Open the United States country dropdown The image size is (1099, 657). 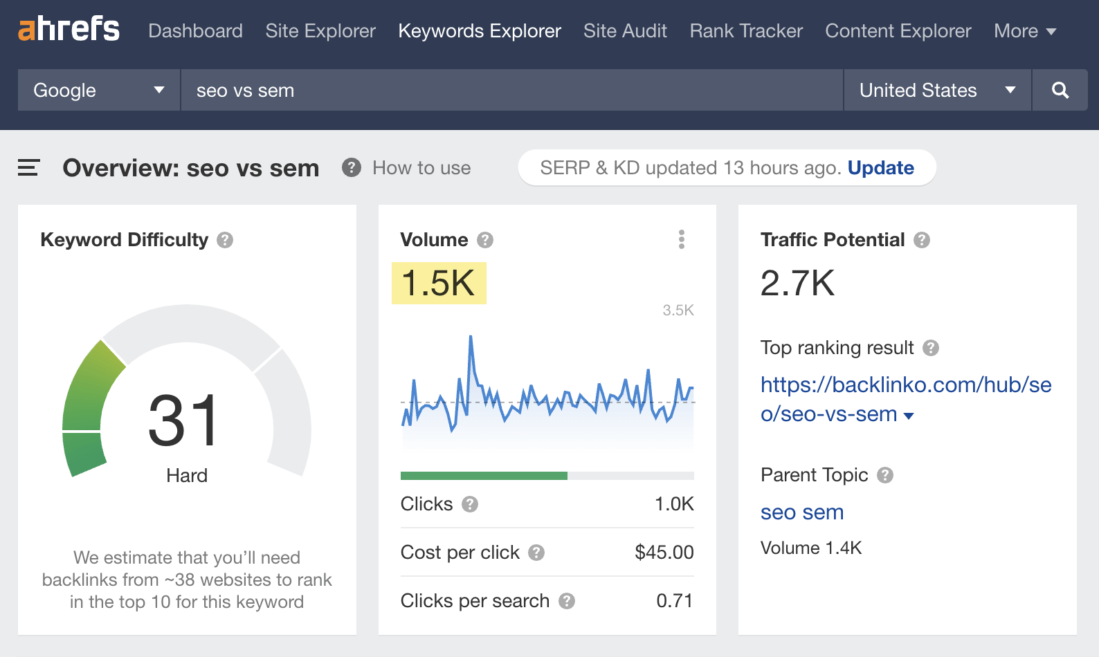tap(937, 90)
